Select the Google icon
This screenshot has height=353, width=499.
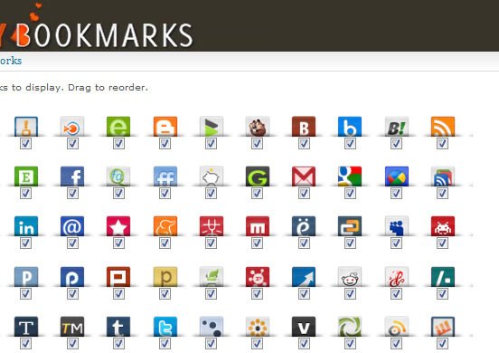(350, 176)
